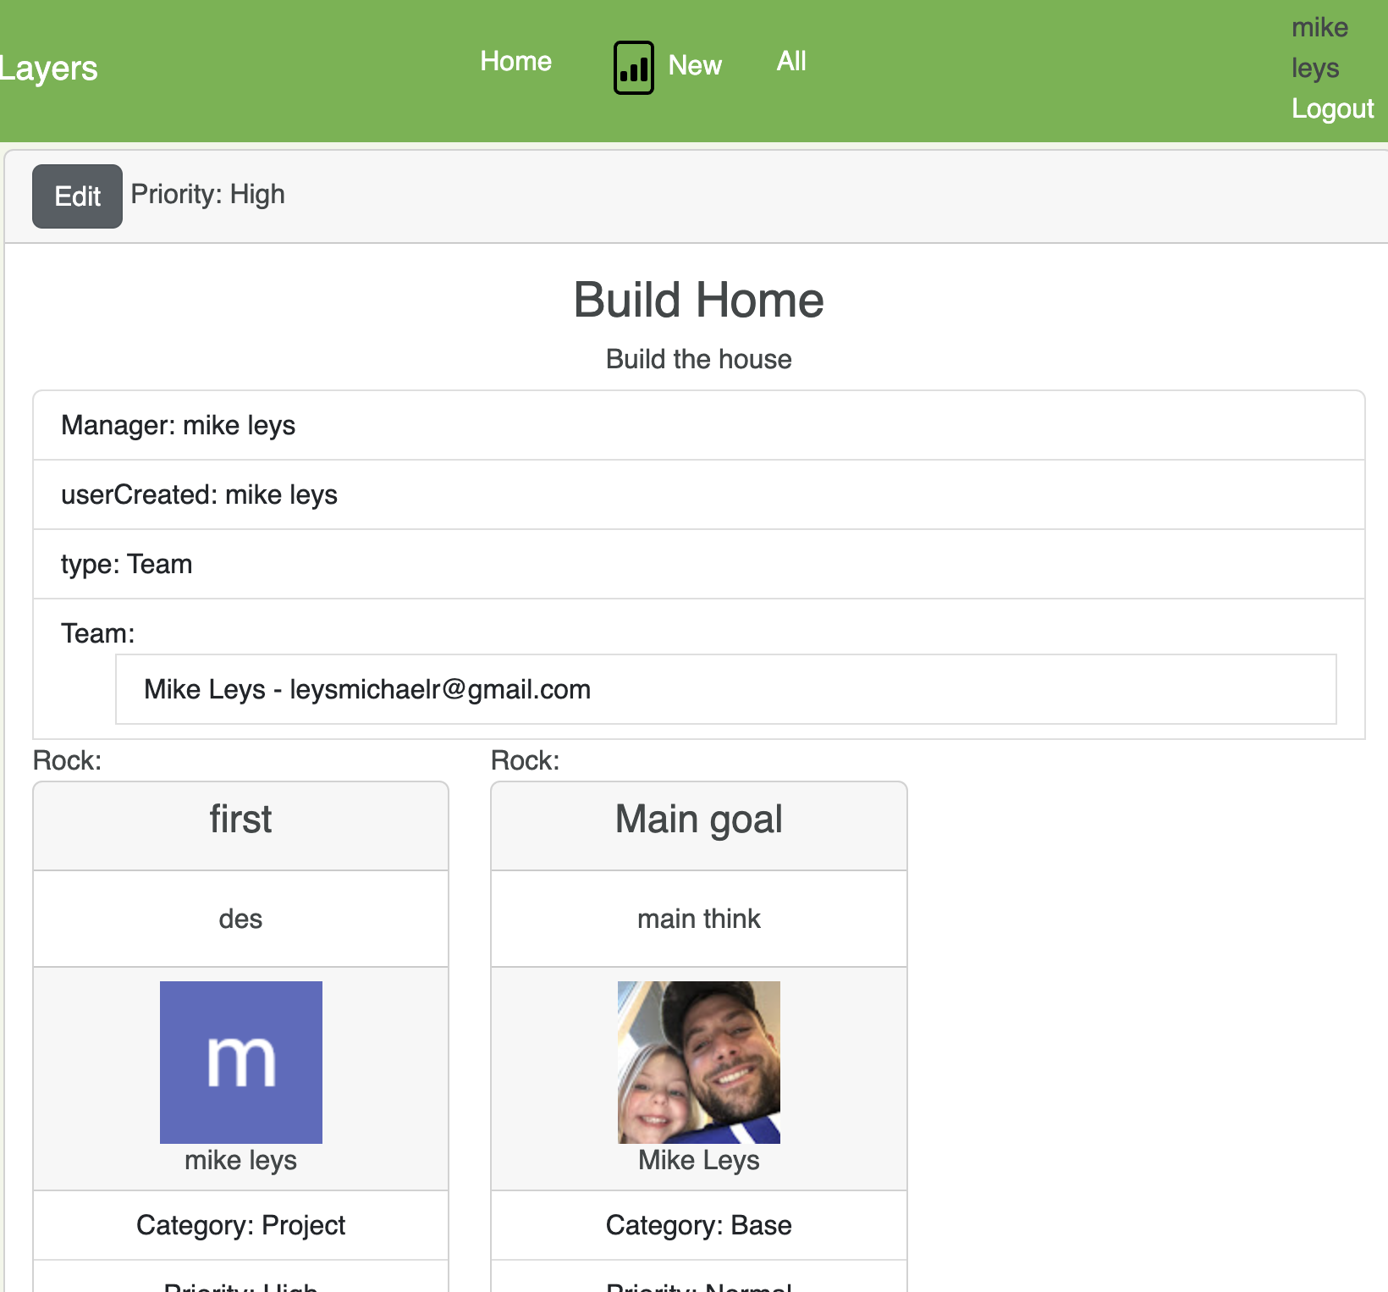The height and width of the screenshot is (1292, 1388).
Task: Click the type: Team row
Action: [699, 564]
